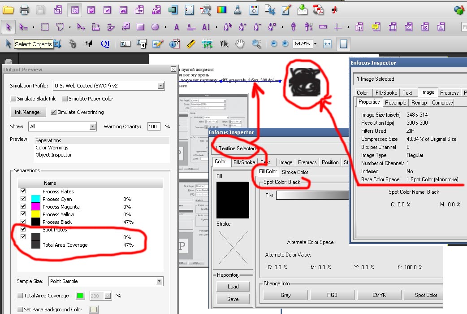Toggle the Process Cyan plate checkbox

[x=23, y=199]
